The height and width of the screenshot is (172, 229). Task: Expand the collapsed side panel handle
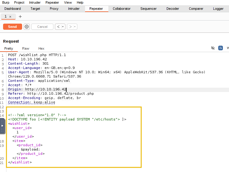click(2, 126)
